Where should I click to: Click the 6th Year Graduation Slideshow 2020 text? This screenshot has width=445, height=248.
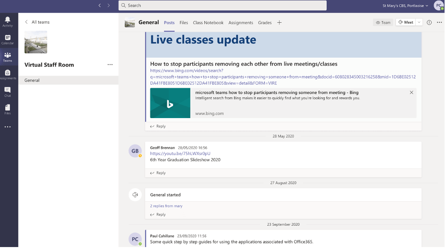[x=185, y=160]
